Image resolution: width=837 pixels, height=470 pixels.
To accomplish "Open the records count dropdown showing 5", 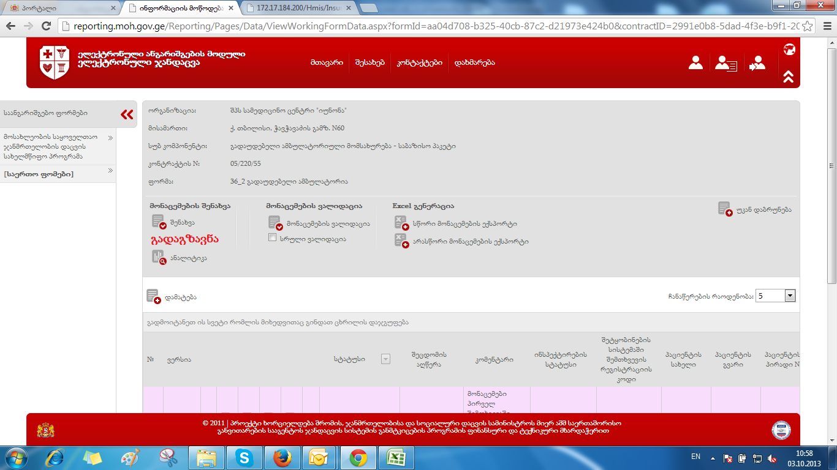I will click(x=790, y=296).
